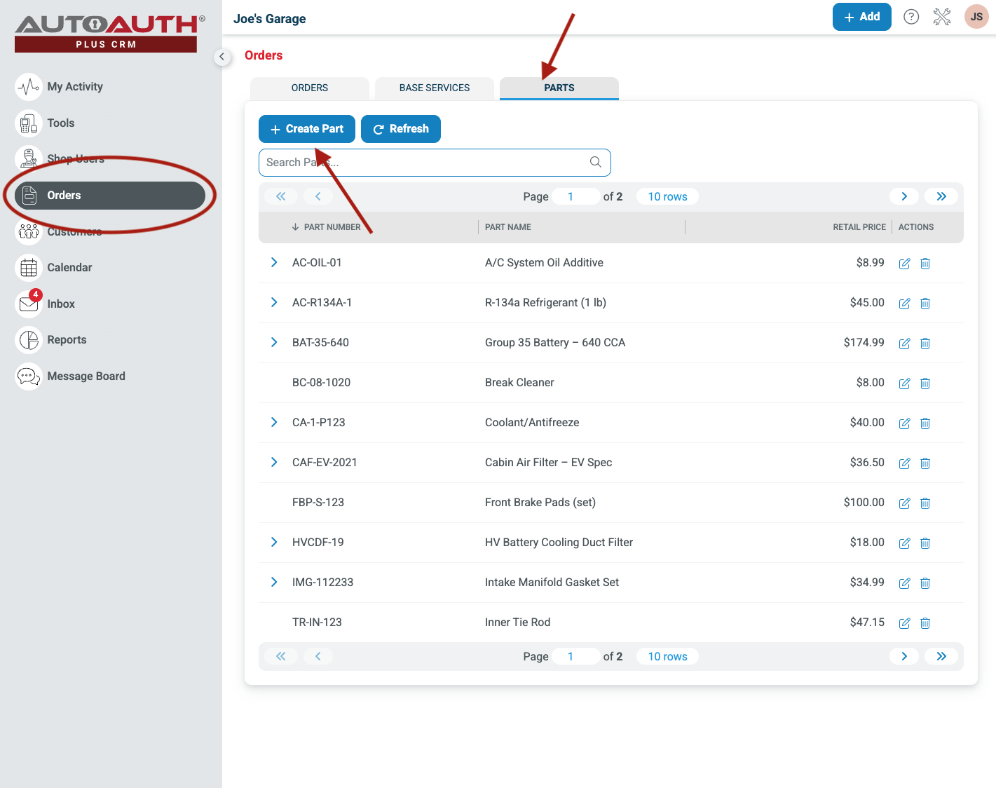Open Inbox from the sidebar
Screen dimensions: 996x788
(x=61, y=304)
